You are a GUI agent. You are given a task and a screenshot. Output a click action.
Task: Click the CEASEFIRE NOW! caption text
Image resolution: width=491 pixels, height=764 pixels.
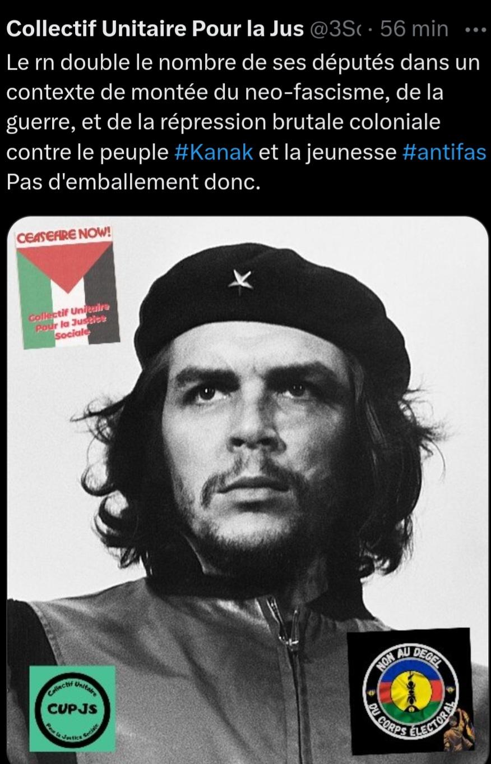point(64,236)
